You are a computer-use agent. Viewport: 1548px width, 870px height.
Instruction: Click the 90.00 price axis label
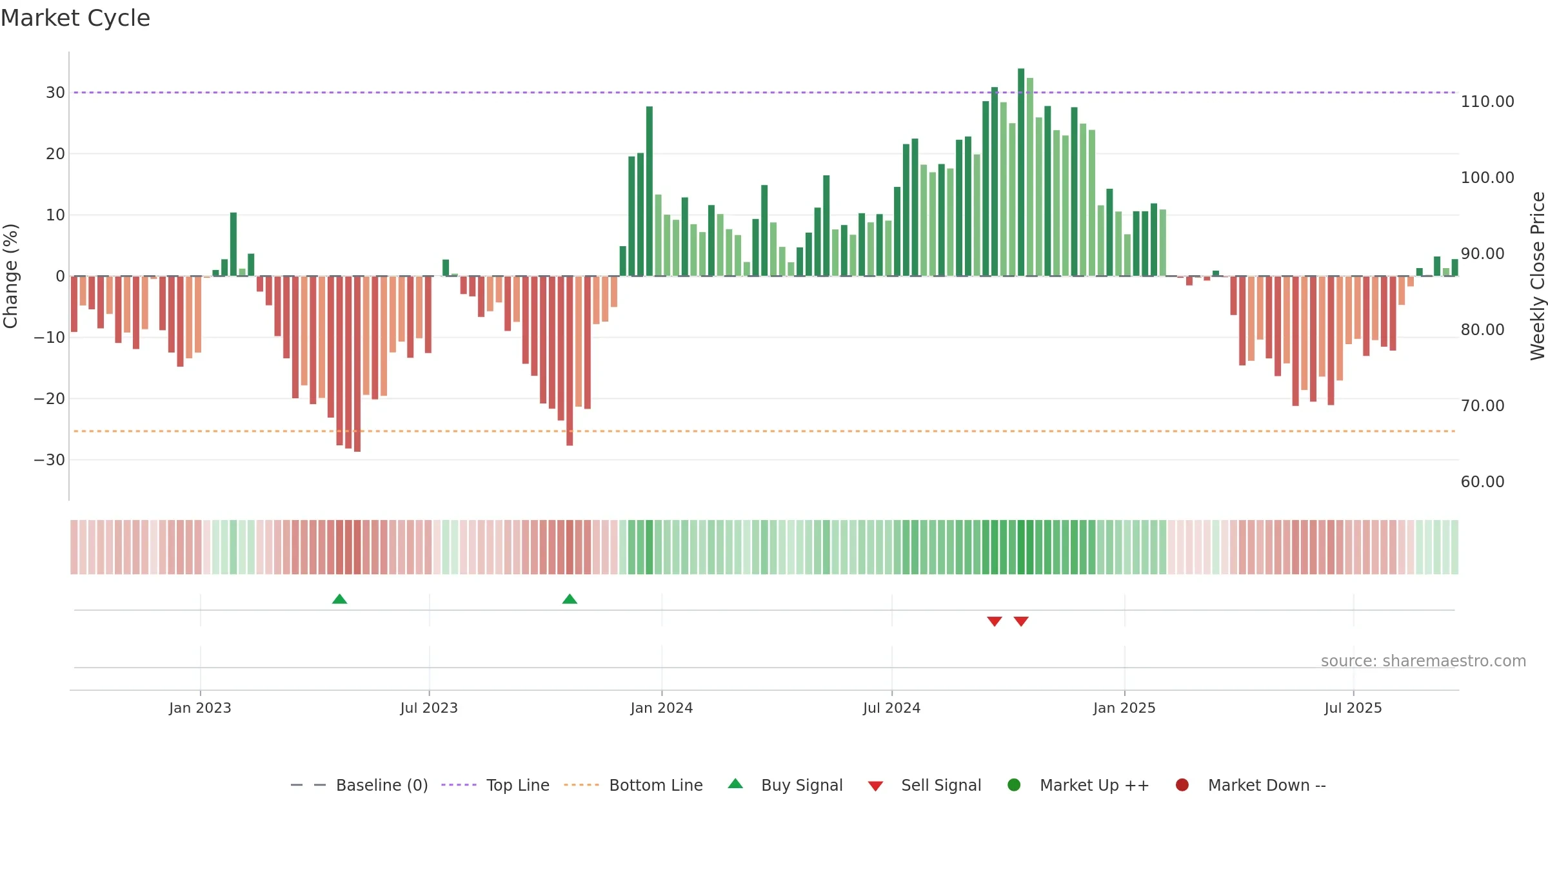pyautogui.click(x=1483, y=254)
